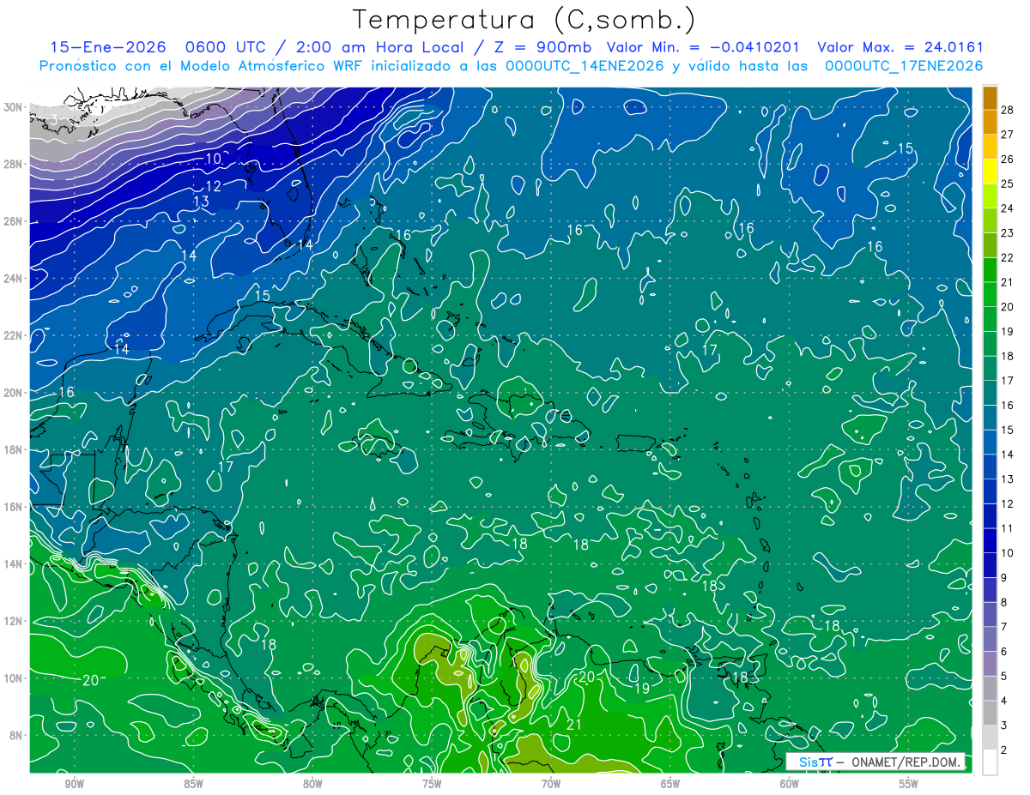Click the "10N" latitude axis label

[12, 678]
